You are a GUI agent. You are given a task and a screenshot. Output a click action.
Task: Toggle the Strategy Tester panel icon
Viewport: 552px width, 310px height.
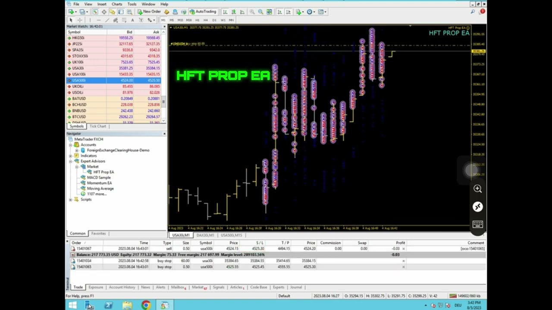129,12
